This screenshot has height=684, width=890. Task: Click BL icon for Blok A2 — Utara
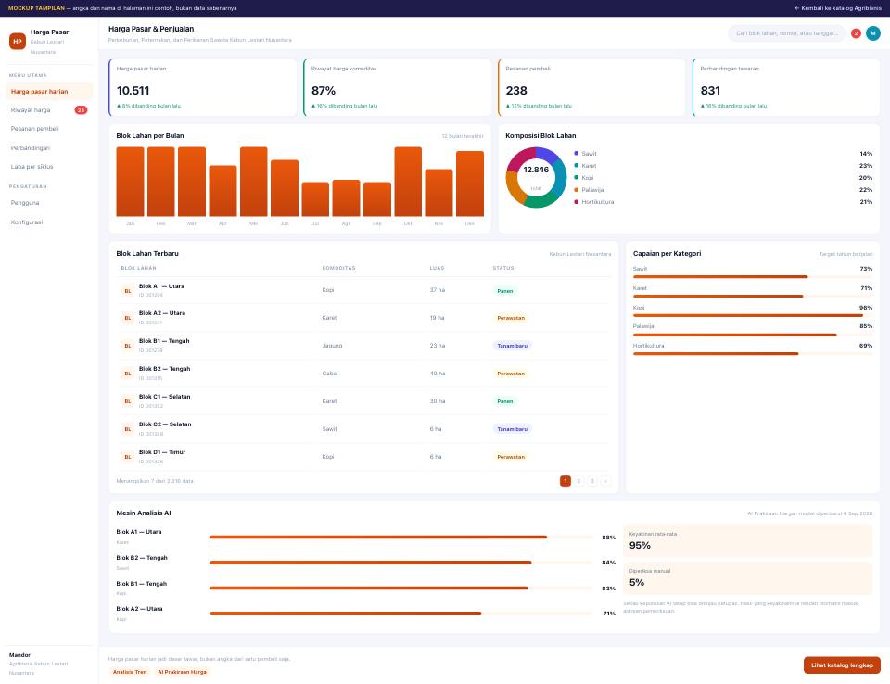[x=128, y=318]
